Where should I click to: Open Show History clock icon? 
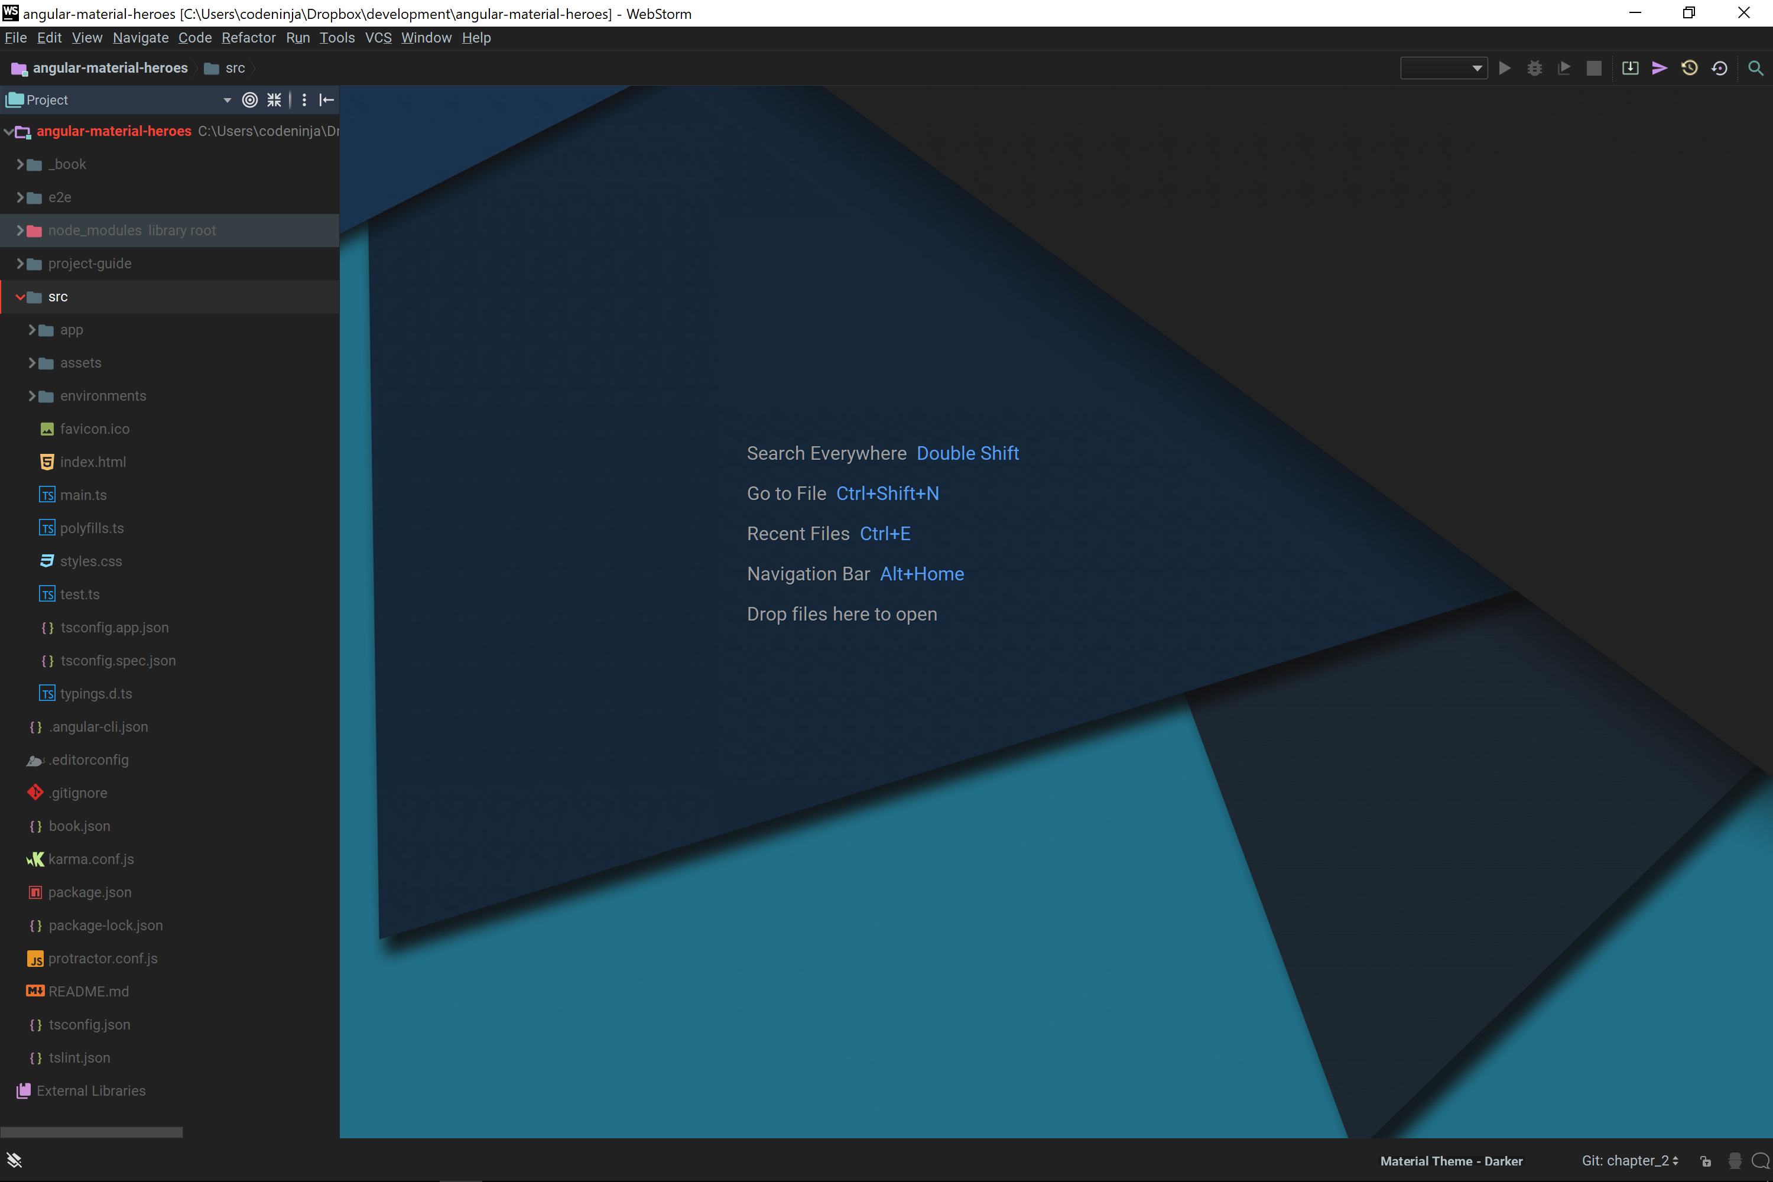[x=1689, y=68]
